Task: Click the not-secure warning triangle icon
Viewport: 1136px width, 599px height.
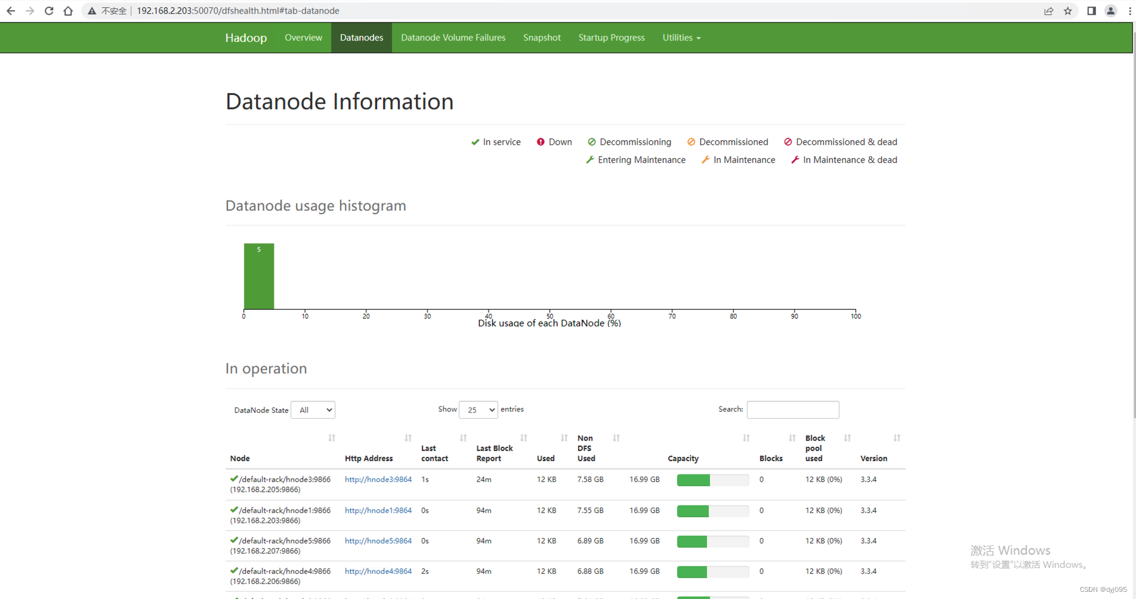Action: point(92,11)
